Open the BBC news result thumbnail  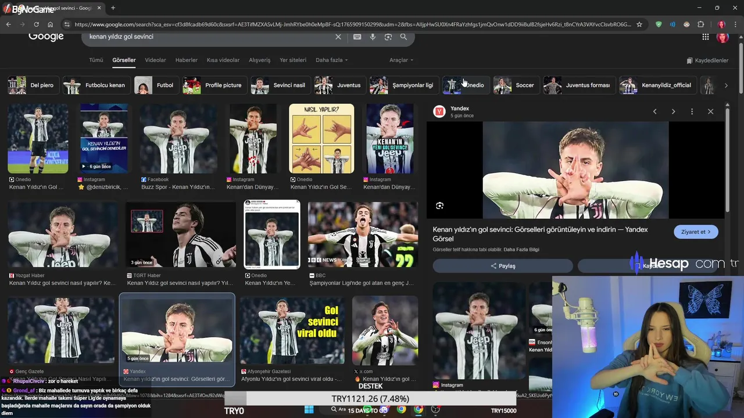point(363,235)
